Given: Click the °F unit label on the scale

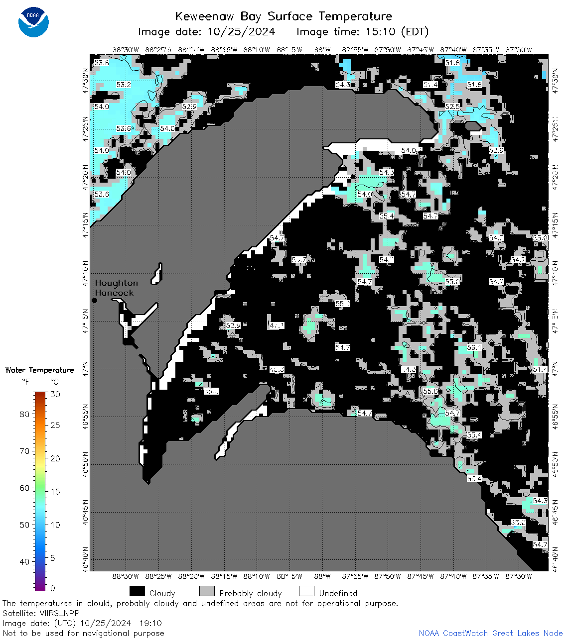Looking at the screenshot, I should 26,382.
